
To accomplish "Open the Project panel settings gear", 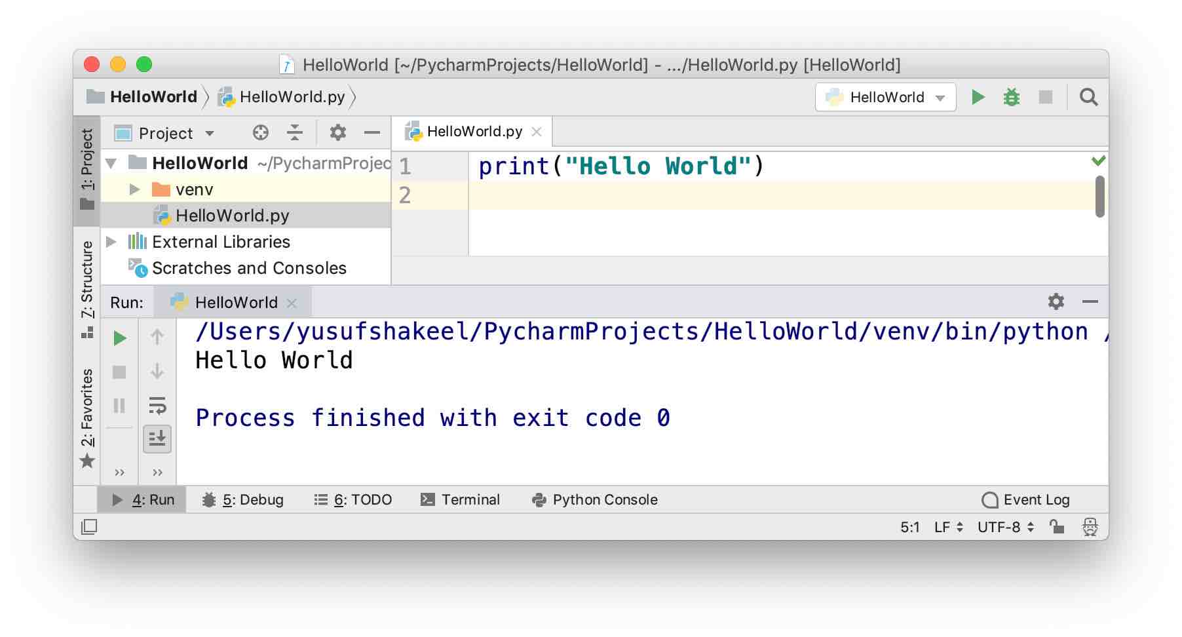I will pos(337,132).
